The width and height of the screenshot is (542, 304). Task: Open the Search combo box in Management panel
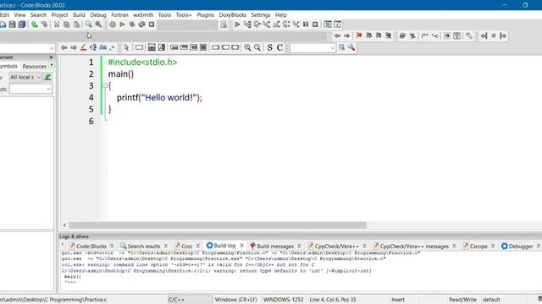[30, 89]
